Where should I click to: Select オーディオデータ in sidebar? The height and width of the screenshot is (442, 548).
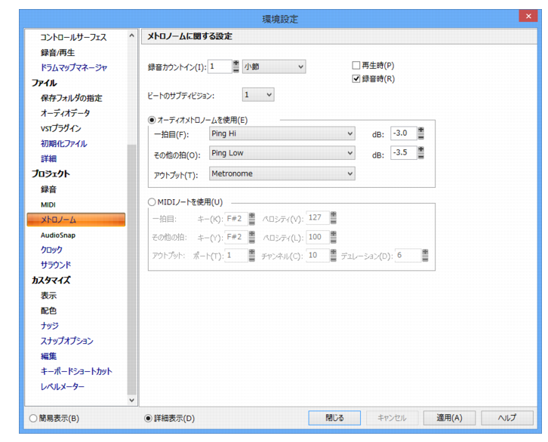66,113
